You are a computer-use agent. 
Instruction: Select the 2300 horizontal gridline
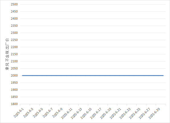pos(93,33)
